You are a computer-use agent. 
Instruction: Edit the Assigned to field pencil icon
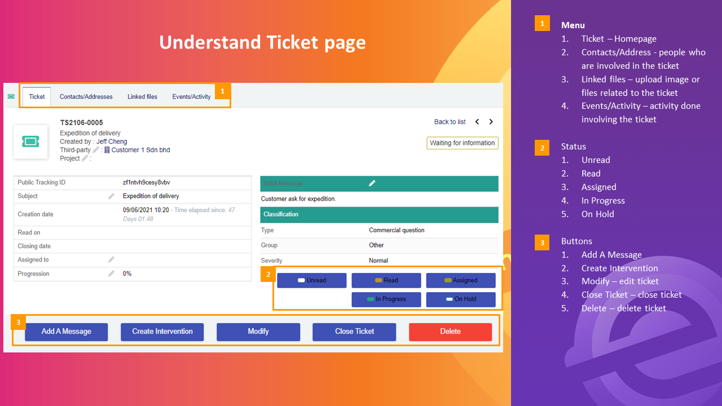click(x=111, y=259)
